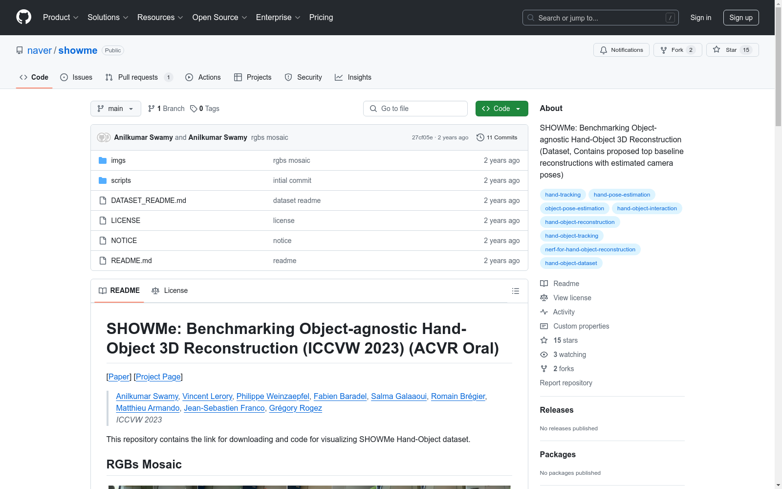The height and width of the screenshot is (489, 782).
Task: Click the eye icon beside 3 watching
Action: [x=544, y=355]
